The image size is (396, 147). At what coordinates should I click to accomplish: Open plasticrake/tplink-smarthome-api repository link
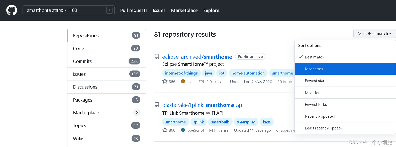pos(203,105)
